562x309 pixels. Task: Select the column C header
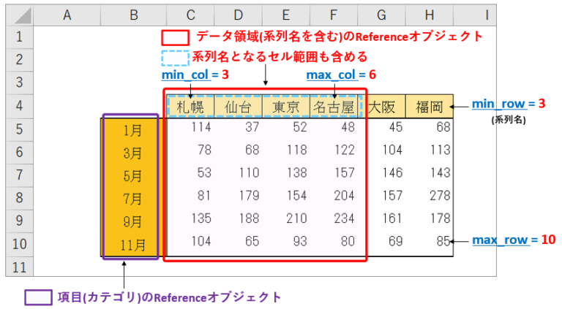tap(190, 15)
